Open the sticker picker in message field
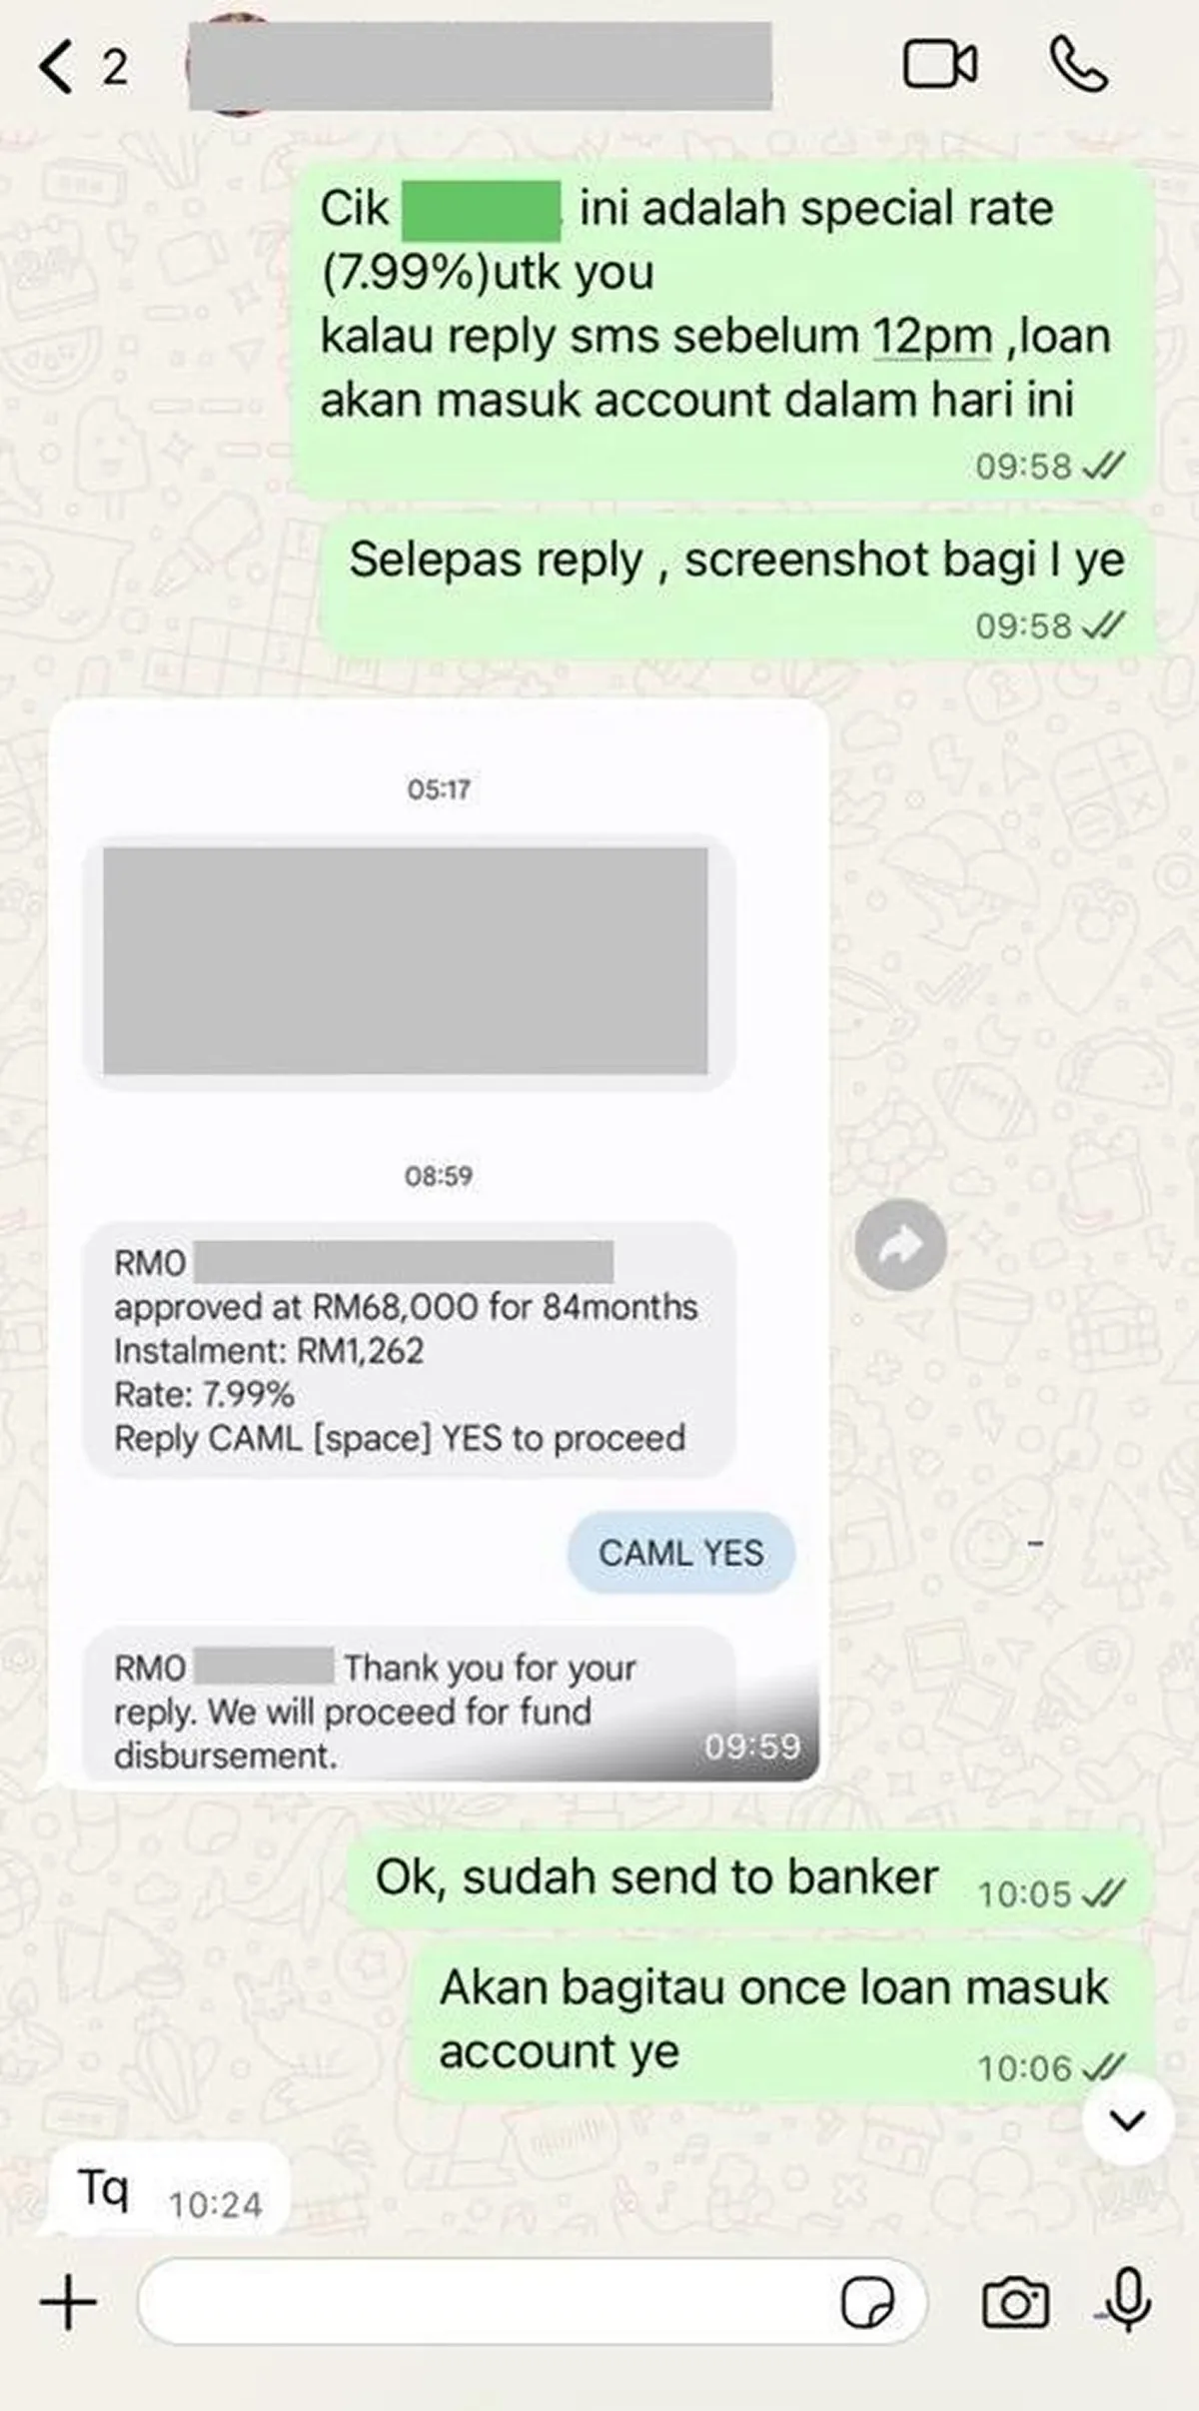The width and height of the screenshot is (1199, 2411). click(x=867, y=2303)
